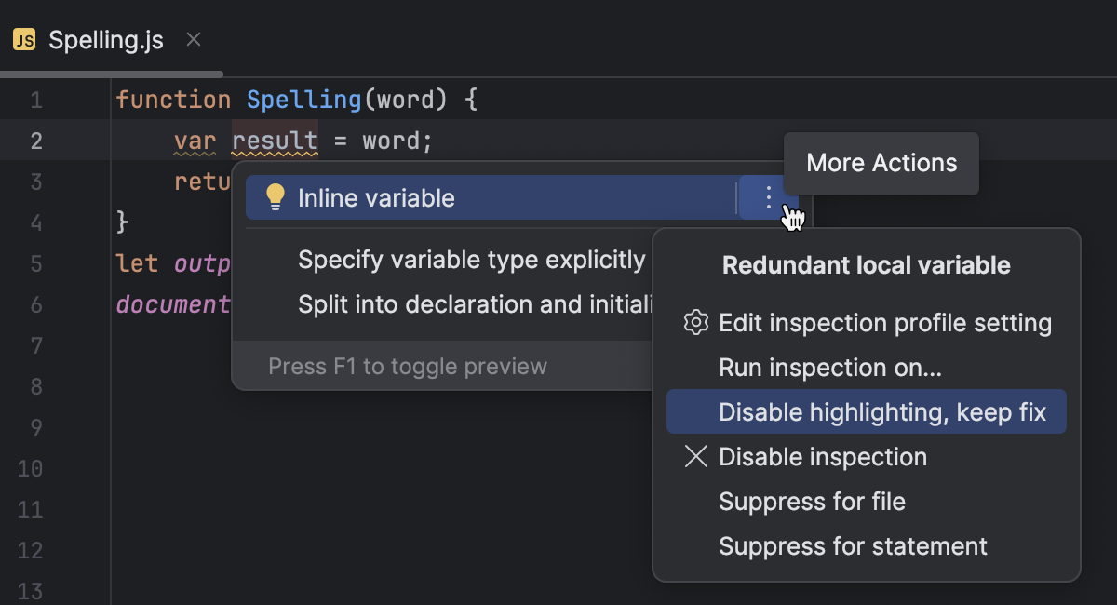Viewport: 1117px width, 605px height.
Task: Click the Press F1 to toggle preview hint
Action: (407, 366)
